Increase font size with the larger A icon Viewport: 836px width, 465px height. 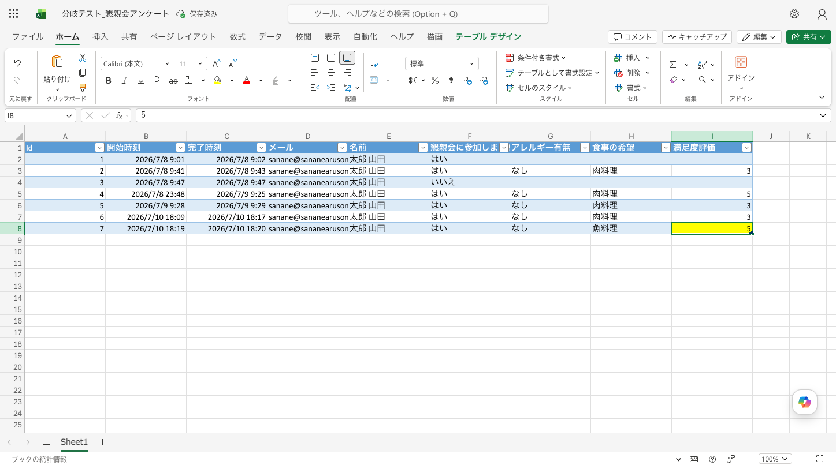click(217, 64)
